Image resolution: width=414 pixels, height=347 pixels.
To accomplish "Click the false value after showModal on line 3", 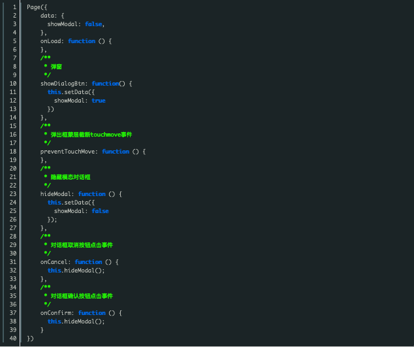I will pyautogui.click(x=94, y=24).
